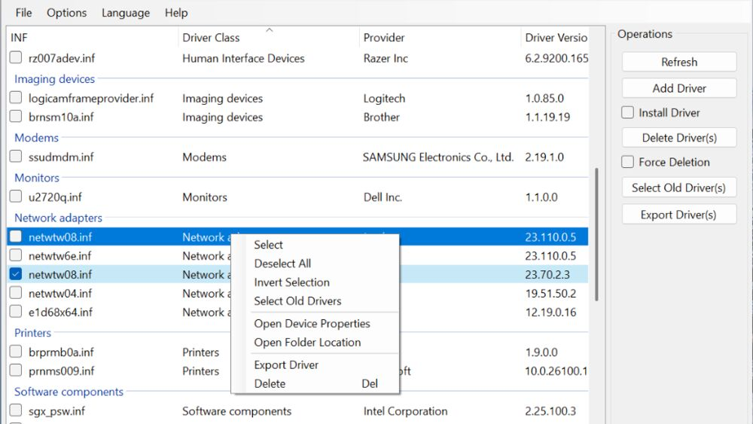Open the Help menu
Viewport: 753px width, 424px height.
tap(175, 13)
